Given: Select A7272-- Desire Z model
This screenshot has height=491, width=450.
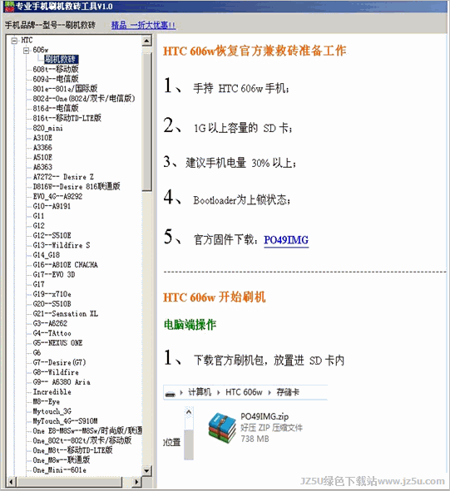Looking at the screenshot, I should tap(63, 177).
